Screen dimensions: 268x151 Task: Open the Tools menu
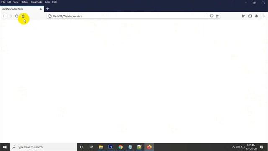click(47, 2)
